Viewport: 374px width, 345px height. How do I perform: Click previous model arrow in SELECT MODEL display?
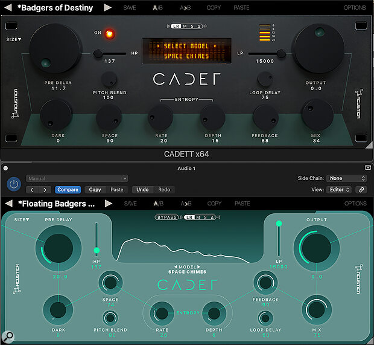tap(158, 46)
